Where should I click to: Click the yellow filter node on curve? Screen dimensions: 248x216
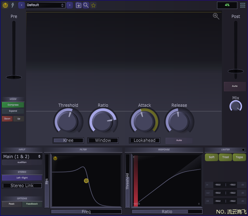[86, 181]
